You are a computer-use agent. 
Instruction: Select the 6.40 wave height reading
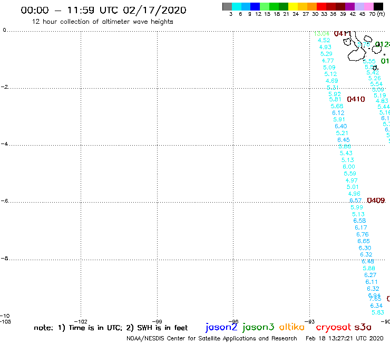click(x=341, y=126)
